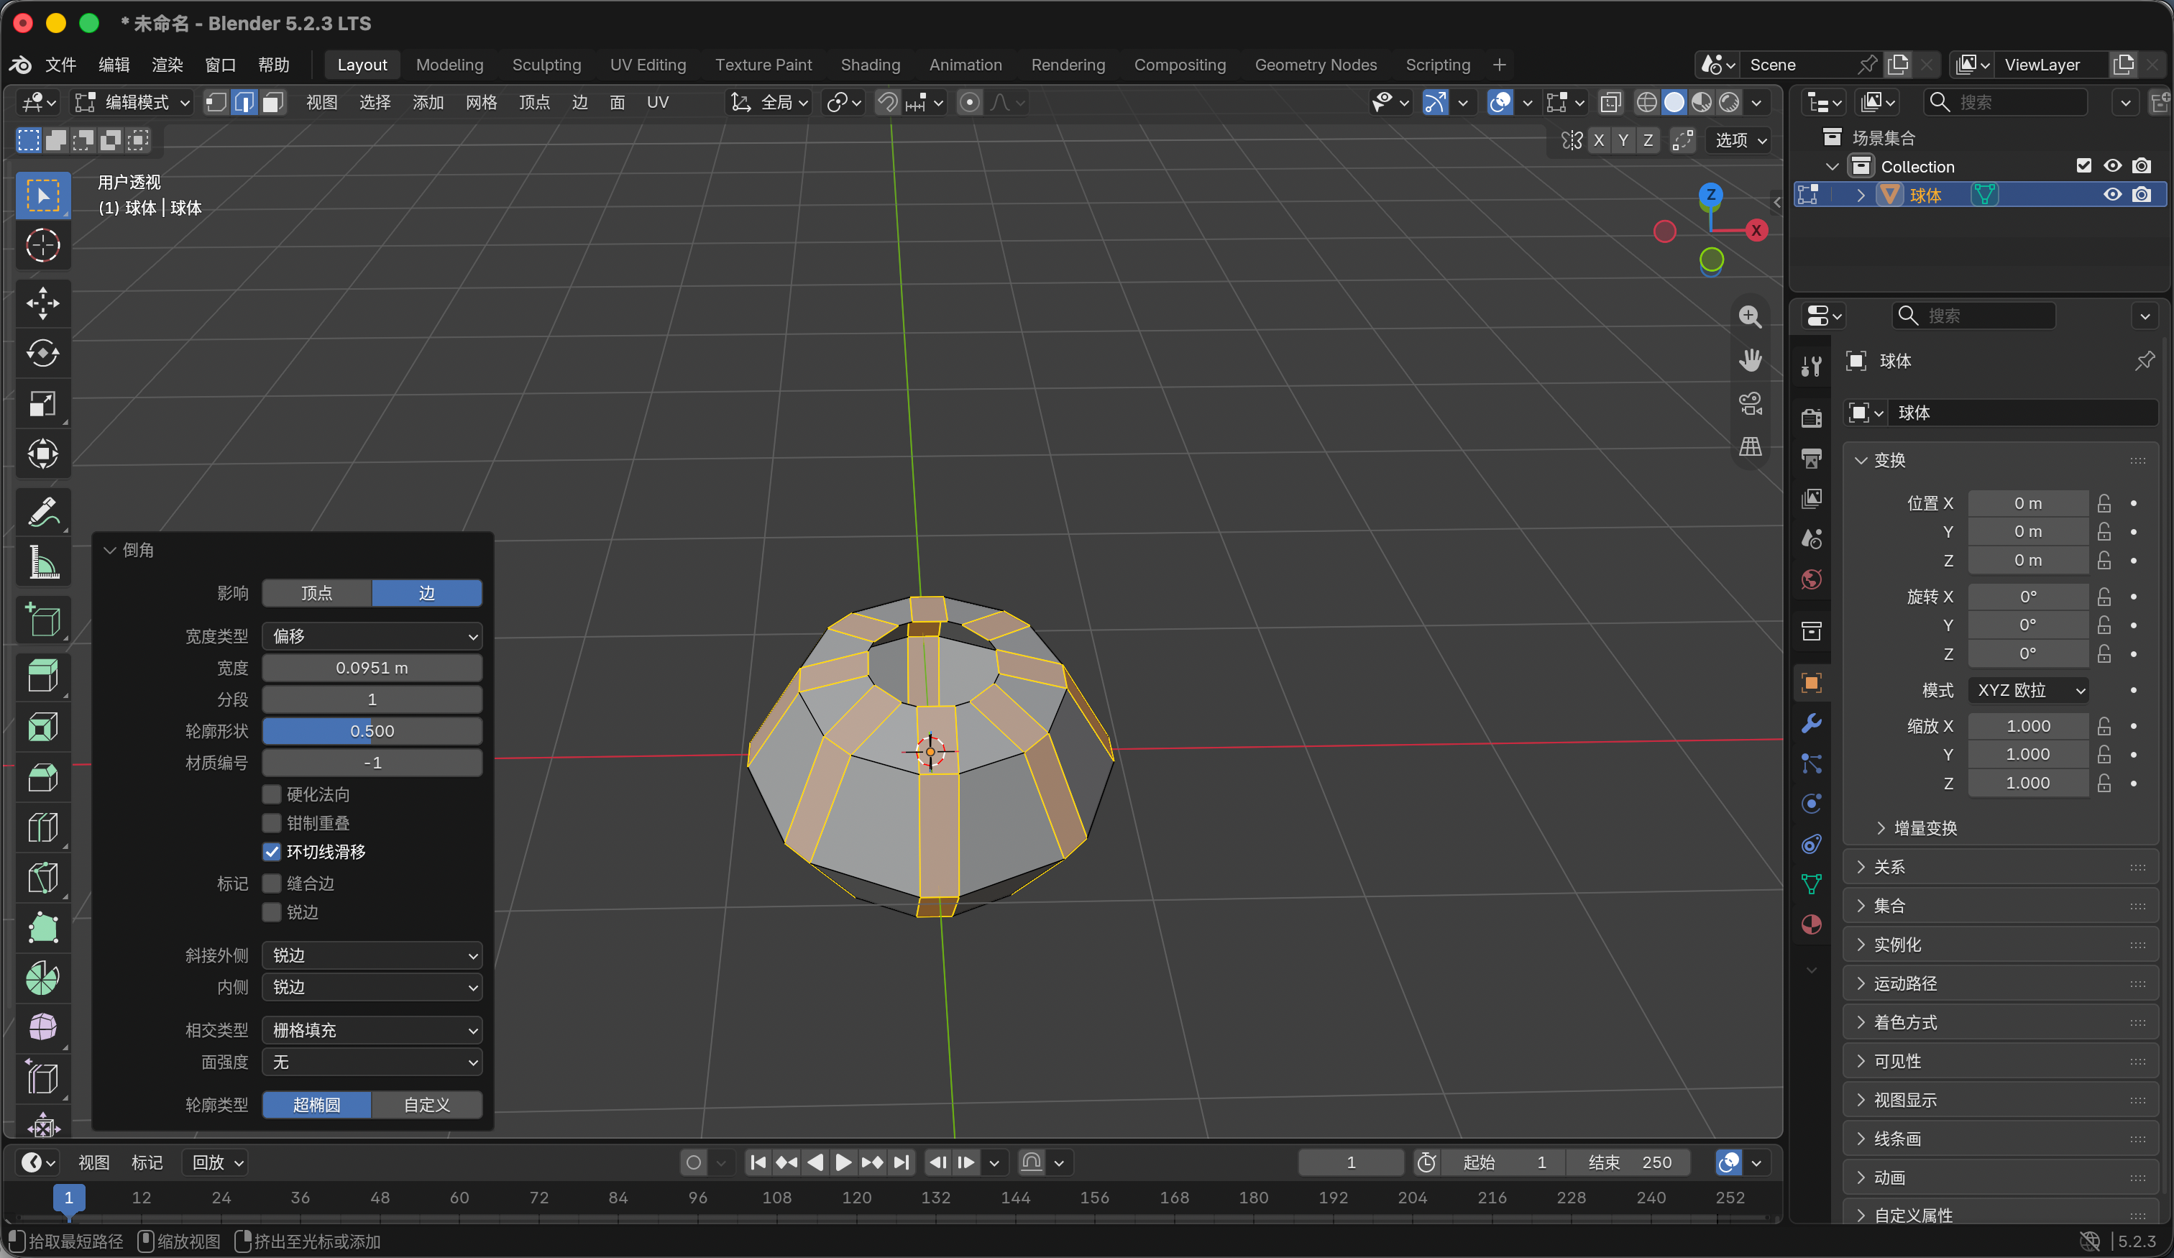This screenshot has width=2174, height=1258.
Task: Choose the Knife tool
Action: pos(42,878)
